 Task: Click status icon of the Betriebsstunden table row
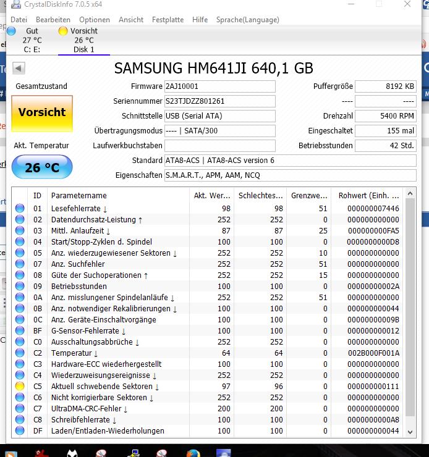point(20,286)
